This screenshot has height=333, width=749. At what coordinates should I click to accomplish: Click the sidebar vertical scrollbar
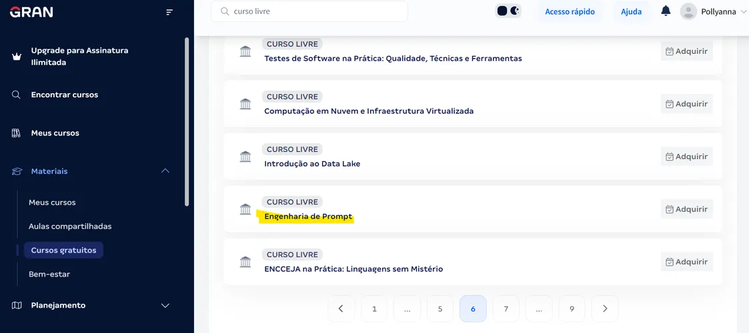pos(187,122)
